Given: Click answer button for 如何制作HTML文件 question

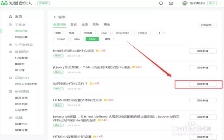Looking at the screenshot, I should pyautogui.click(x=203, y=84).
